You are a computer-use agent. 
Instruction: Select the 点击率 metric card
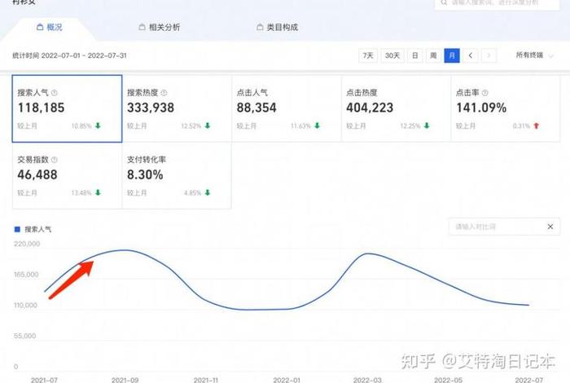click(x=506, y=108)
